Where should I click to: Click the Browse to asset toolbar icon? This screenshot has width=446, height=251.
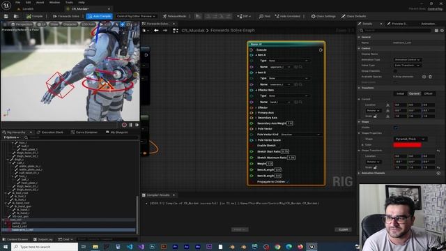[15, 16]
